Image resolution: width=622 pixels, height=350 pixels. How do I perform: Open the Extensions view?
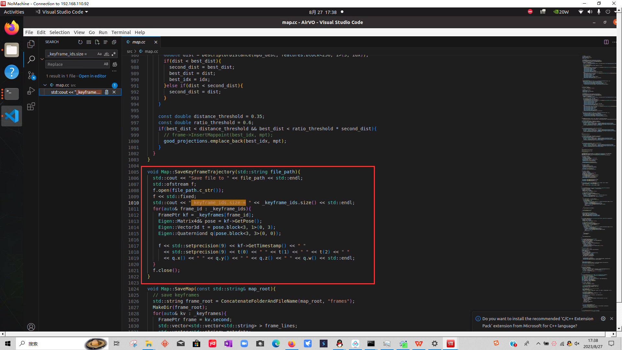pos(31,107)
